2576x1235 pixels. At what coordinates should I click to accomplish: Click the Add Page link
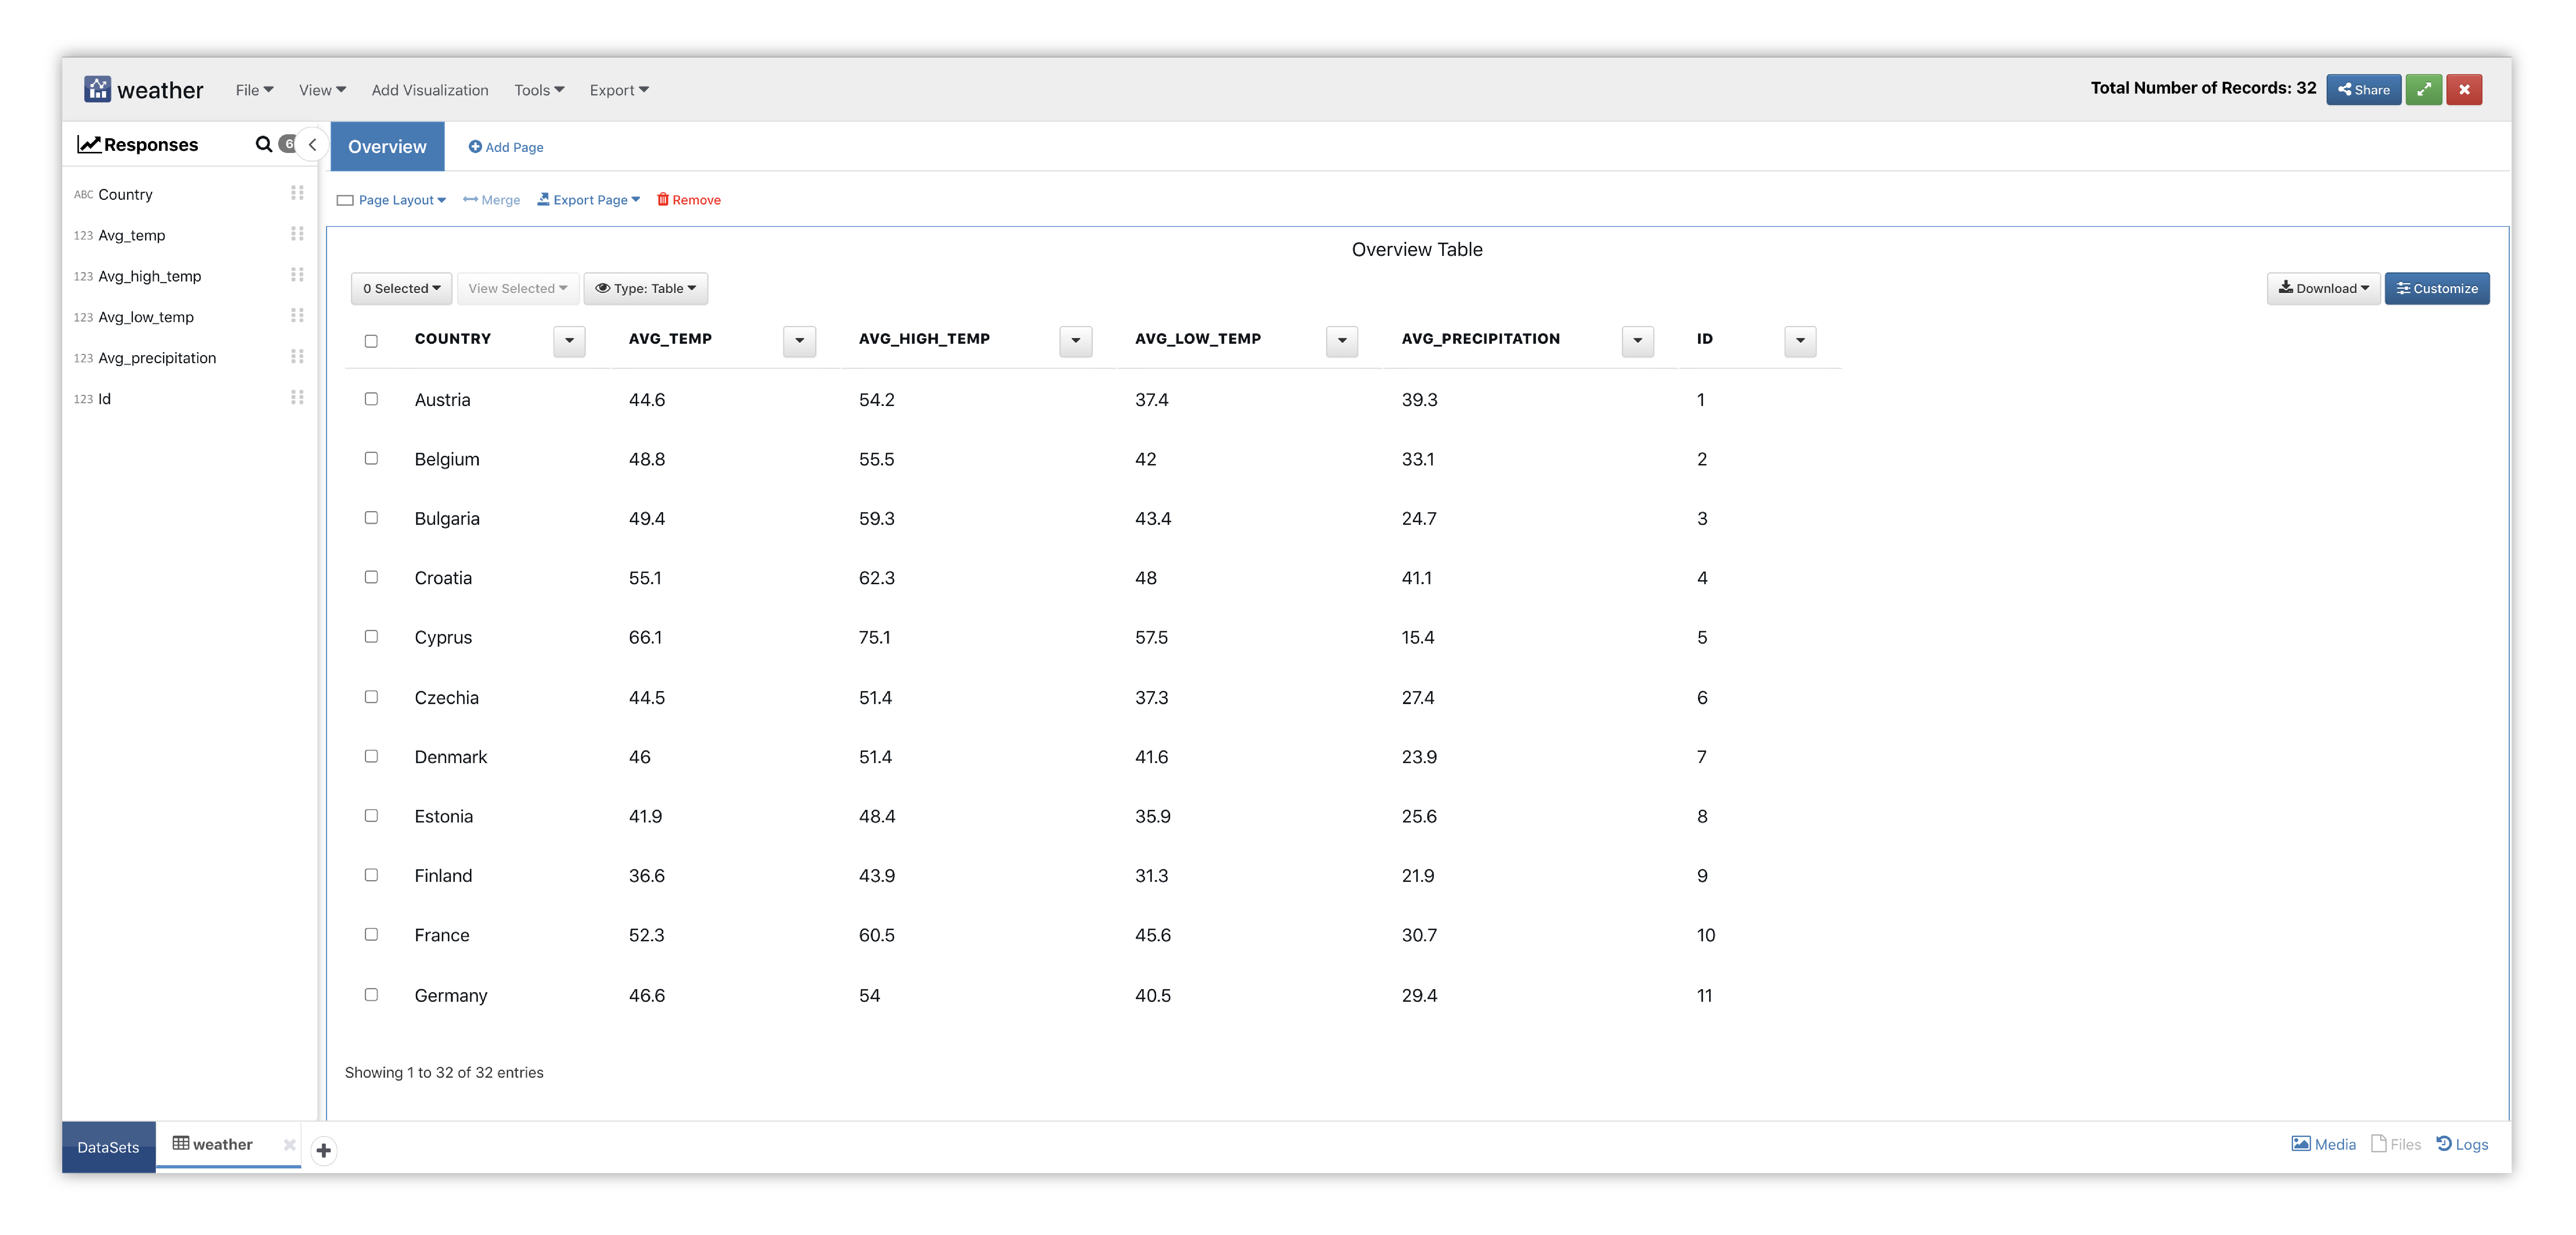point(506,147)
